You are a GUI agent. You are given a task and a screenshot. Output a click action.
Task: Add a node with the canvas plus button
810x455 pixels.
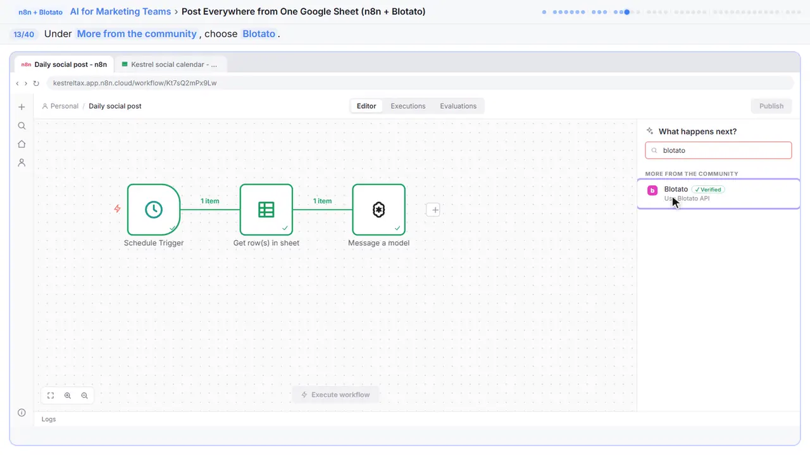pos(433,210)
